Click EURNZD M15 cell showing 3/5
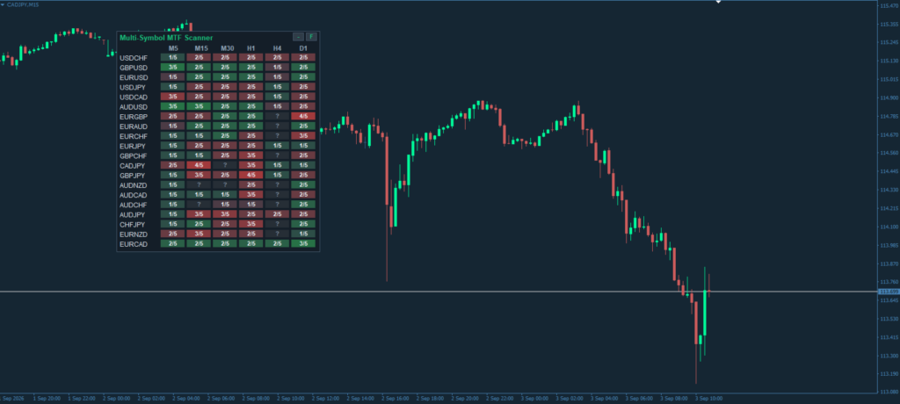Image resolution: width=900 pixels, height=404 pixels. pyautogui.click(x=199, y=234)
